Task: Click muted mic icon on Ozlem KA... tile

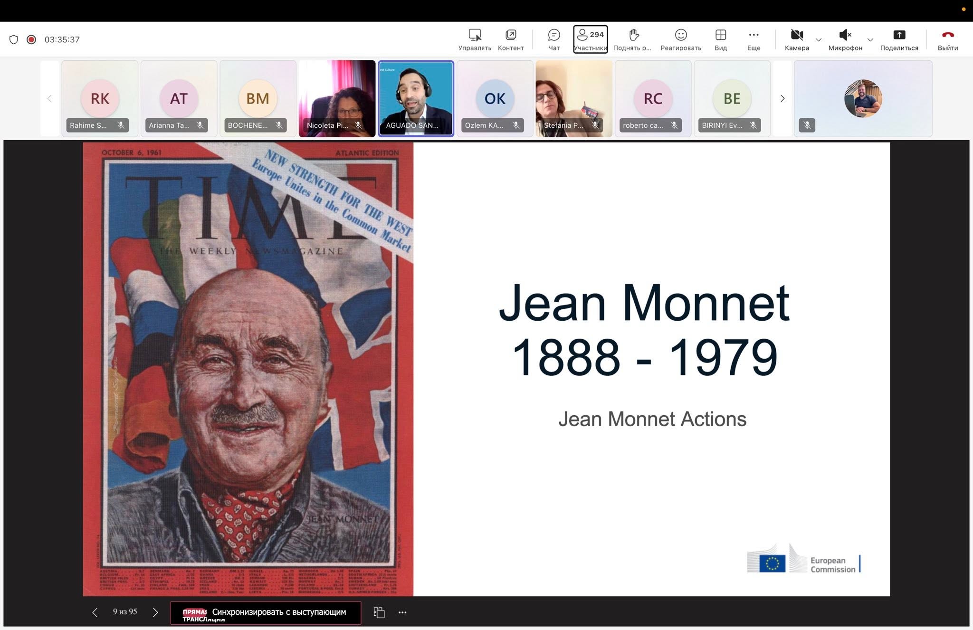Action: click(x=516, y=125)
